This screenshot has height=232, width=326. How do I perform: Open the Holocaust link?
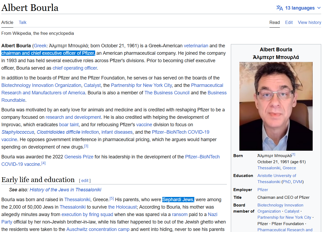(123, 207)
